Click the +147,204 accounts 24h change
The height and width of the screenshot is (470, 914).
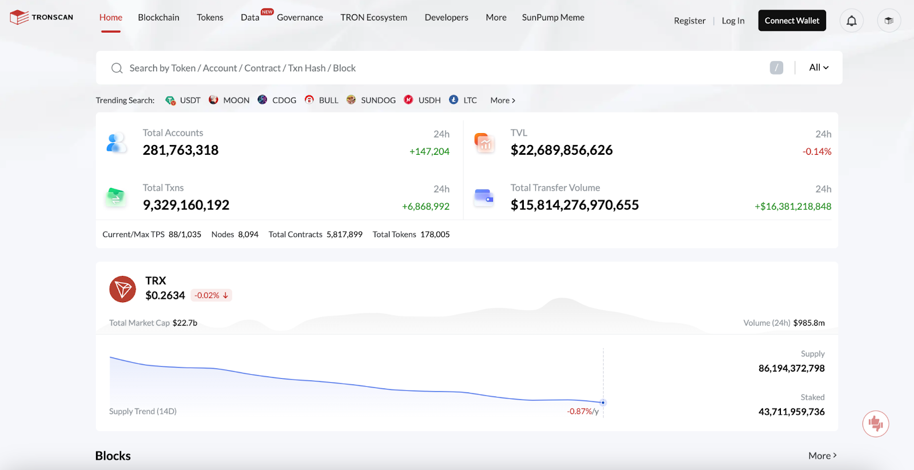430,152
